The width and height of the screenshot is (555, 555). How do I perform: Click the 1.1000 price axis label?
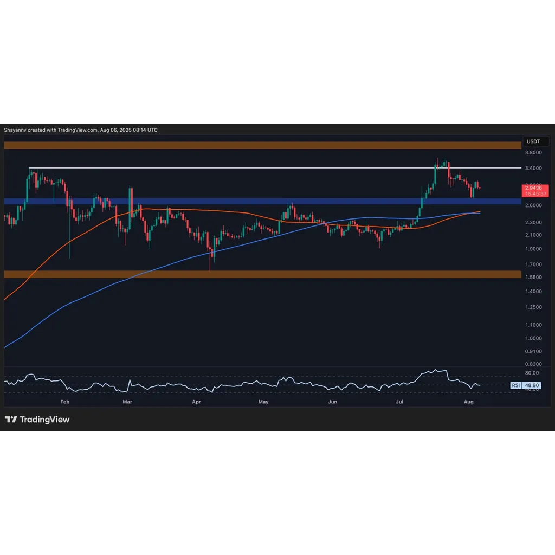point(533,325)
